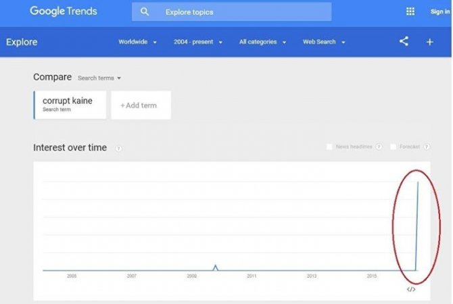This screenshot has width=453, height=304.
Task: Click the Add term button
Action: 141,105
